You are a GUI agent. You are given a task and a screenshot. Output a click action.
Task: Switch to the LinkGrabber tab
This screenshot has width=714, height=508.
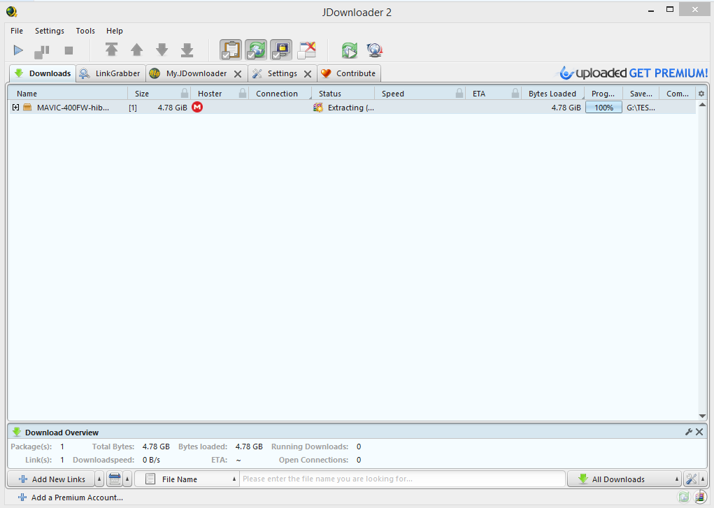pos(111,73)
